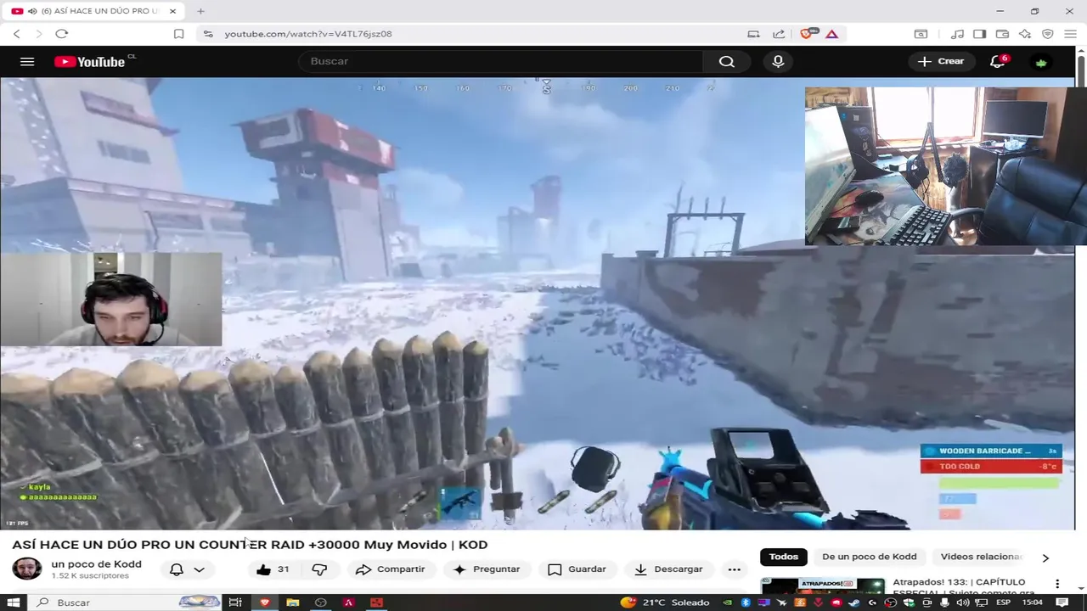Open the tab search button in toolbar
This screenshot has height=611, width=1087.
[x=921, y=34]
